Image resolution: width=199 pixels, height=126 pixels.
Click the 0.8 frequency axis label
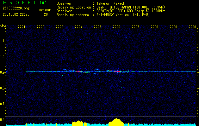tap(3, 88)
